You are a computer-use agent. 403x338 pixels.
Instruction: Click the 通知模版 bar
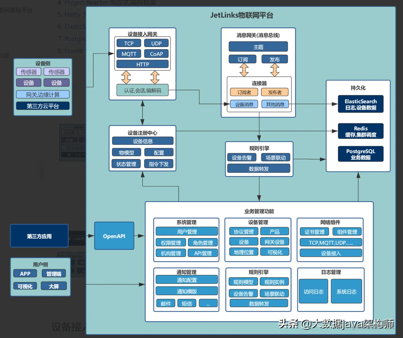coord(187,291)
